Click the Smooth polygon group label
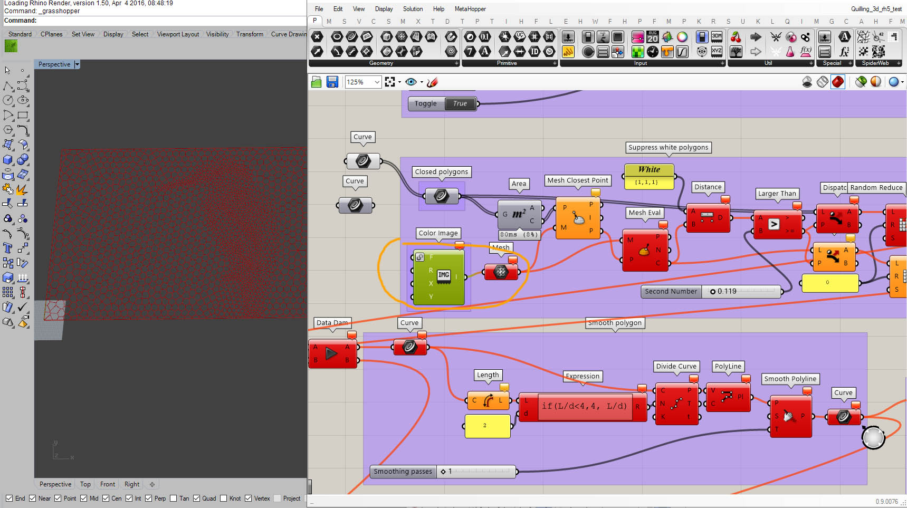This screenshot has height=508, width=907. point(615,323)
